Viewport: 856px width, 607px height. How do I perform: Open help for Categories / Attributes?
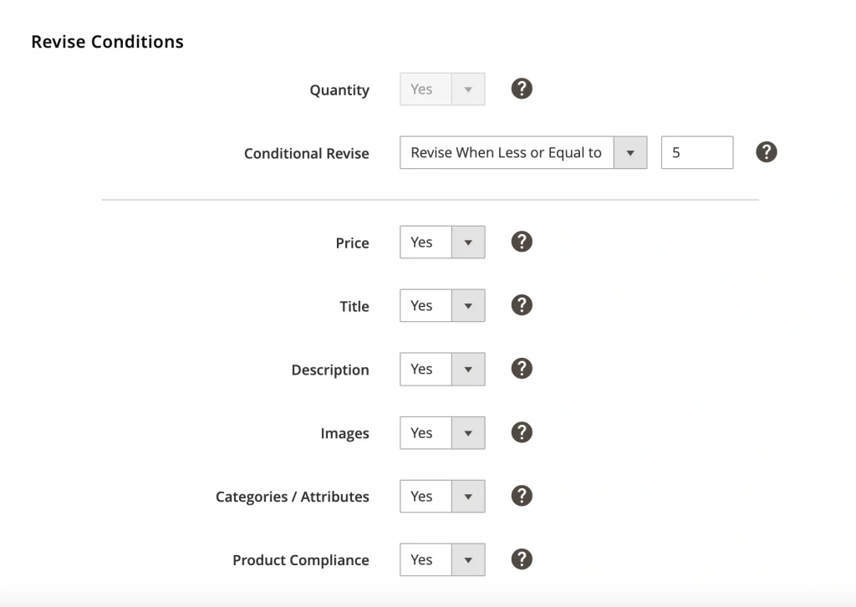[522, 496]
